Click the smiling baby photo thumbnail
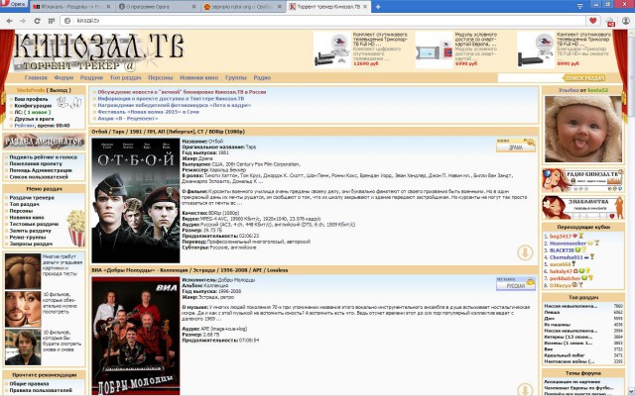 coord(583,129)
